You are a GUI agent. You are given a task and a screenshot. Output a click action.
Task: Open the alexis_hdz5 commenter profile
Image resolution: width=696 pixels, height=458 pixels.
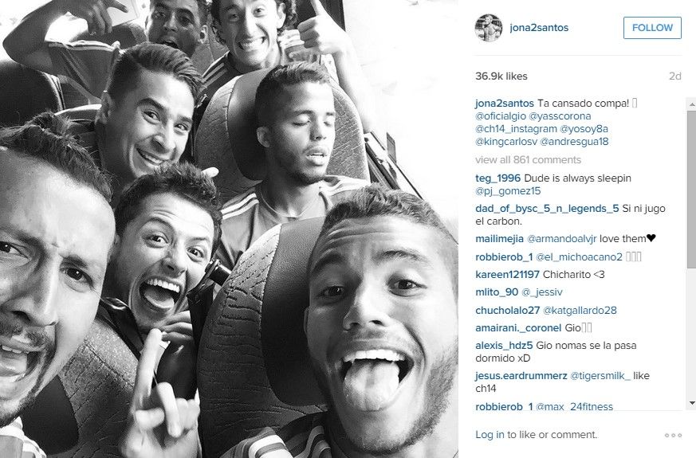(504, 346)
